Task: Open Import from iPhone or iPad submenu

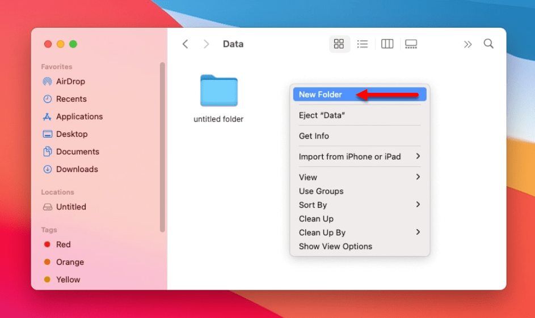Action: (360, 157)
